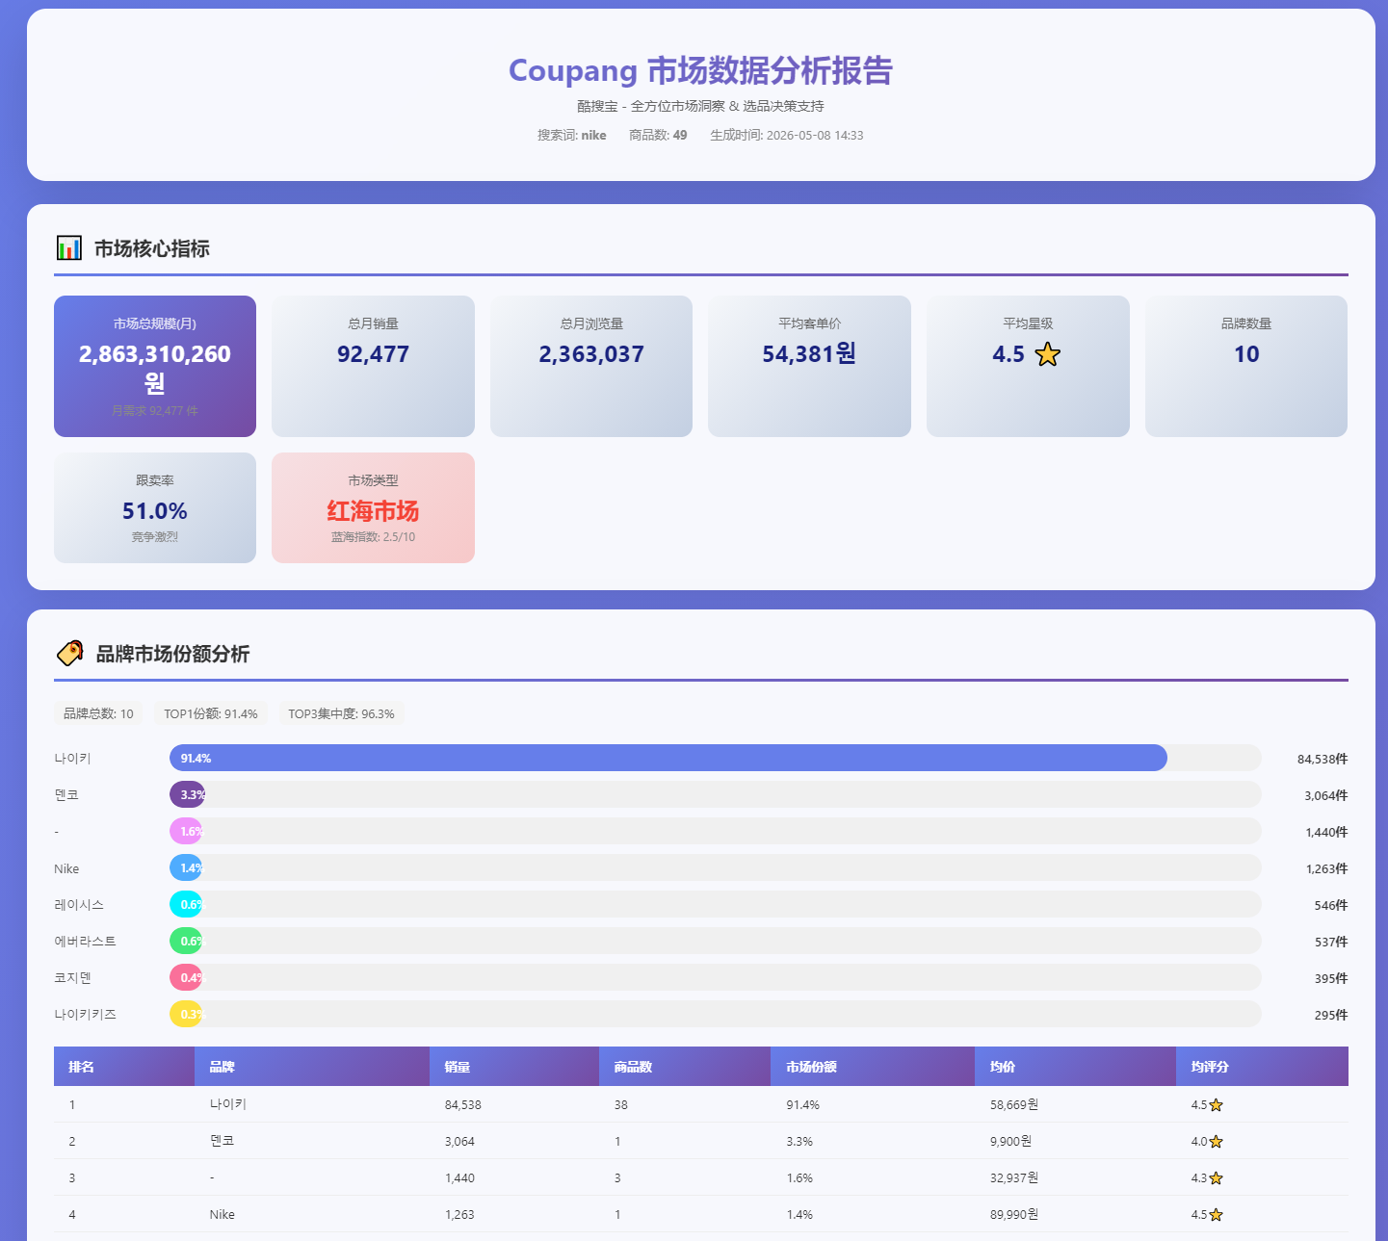
Task: Select the 品牌数量 metric card
Action: pyautogui.click(x=1246, y=366)
